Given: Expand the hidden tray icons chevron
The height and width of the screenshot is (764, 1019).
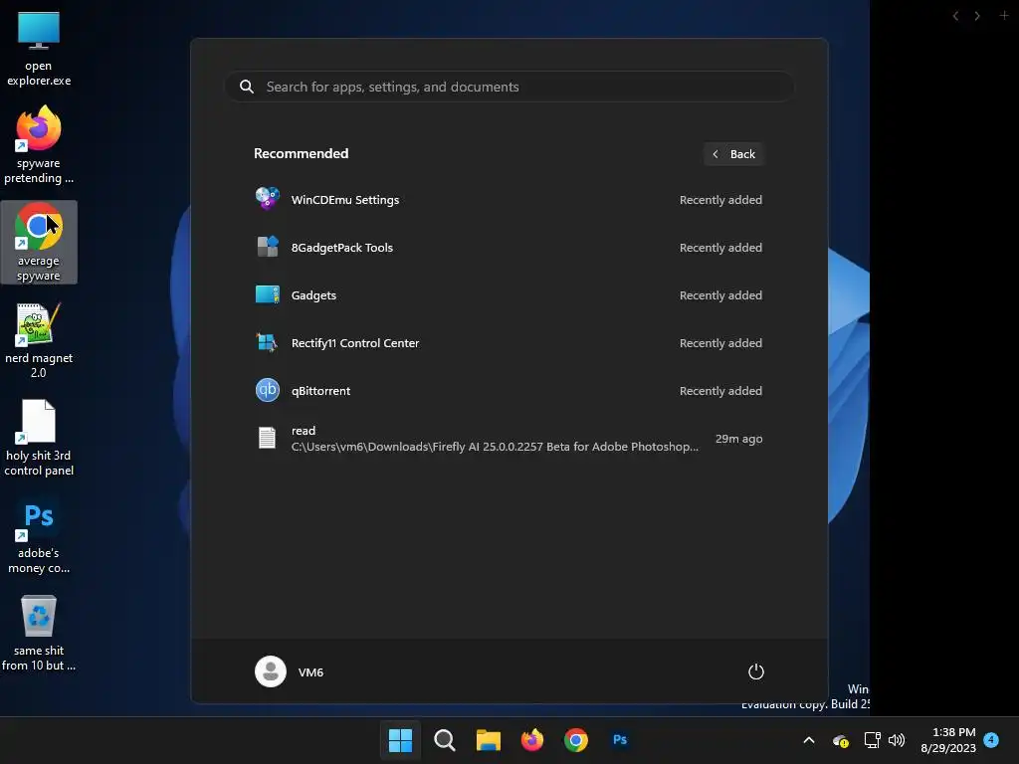Looking at the screenshot, I should tap(809, 739).
